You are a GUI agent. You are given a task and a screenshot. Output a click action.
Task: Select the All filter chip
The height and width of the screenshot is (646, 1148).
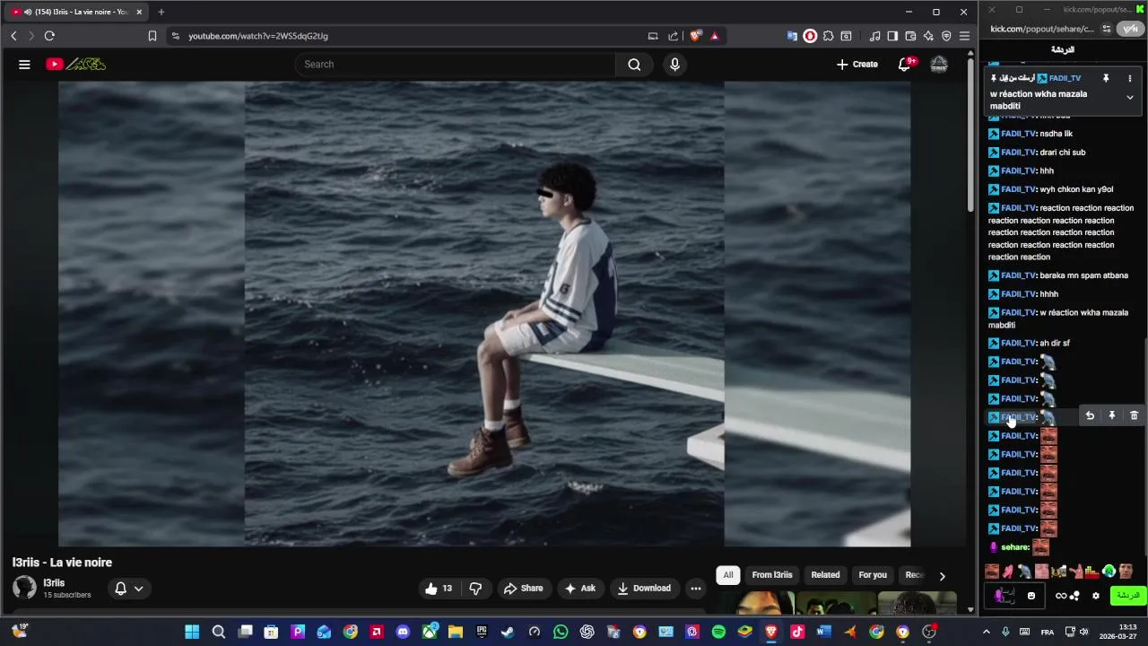727,575
